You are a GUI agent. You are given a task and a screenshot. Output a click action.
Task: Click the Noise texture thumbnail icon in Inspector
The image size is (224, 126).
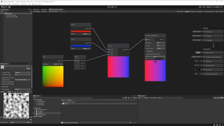pyautogui.click(x=2, y=67)
